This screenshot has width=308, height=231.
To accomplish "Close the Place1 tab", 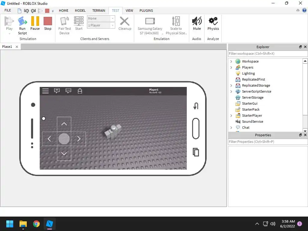I will [x=17, y=47].
